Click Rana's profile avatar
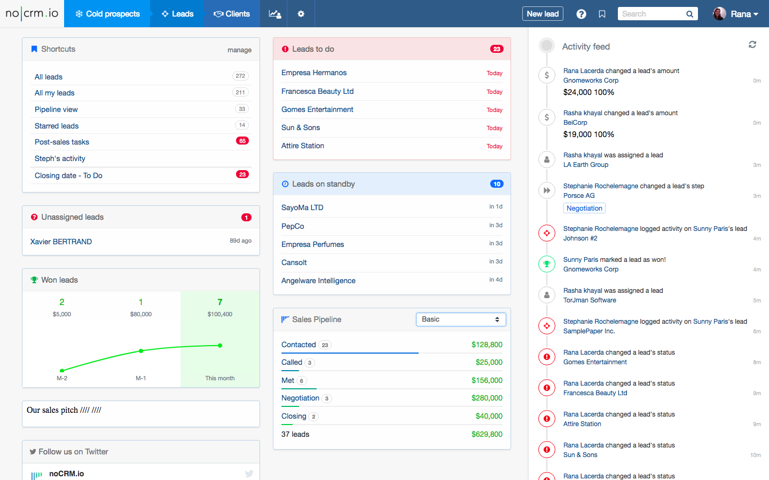 (x=719, y=14)
